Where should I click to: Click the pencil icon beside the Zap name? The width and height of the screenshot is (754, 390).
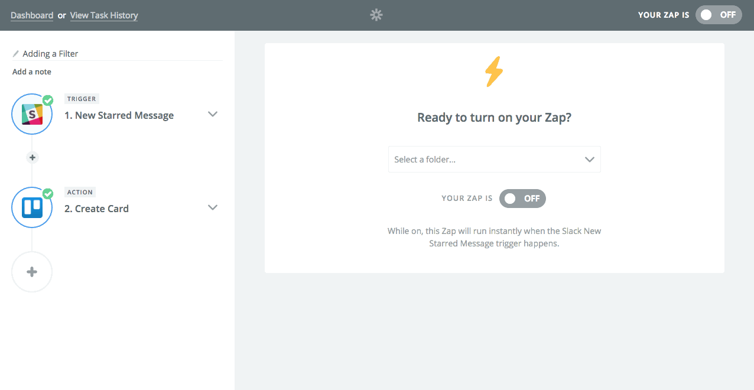[16, 54]
